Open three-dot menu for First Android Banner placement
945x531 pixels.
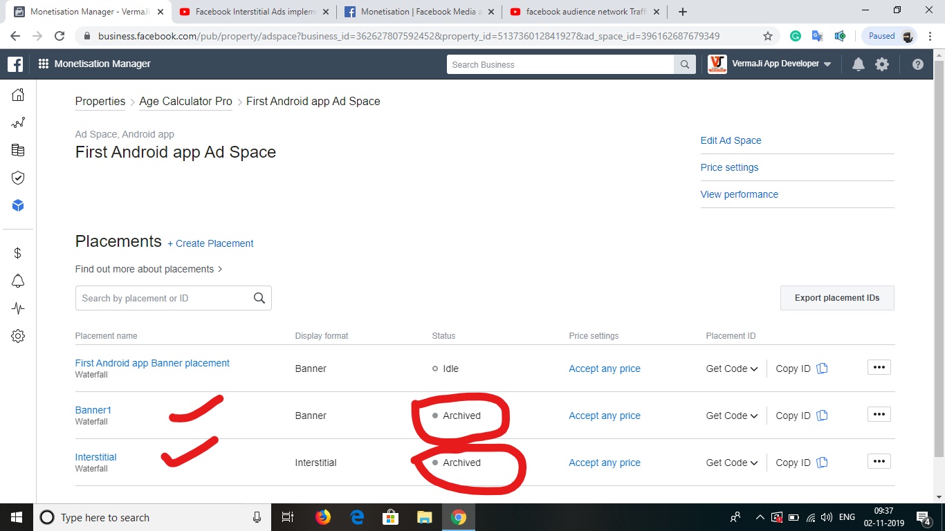click(879, 367)
